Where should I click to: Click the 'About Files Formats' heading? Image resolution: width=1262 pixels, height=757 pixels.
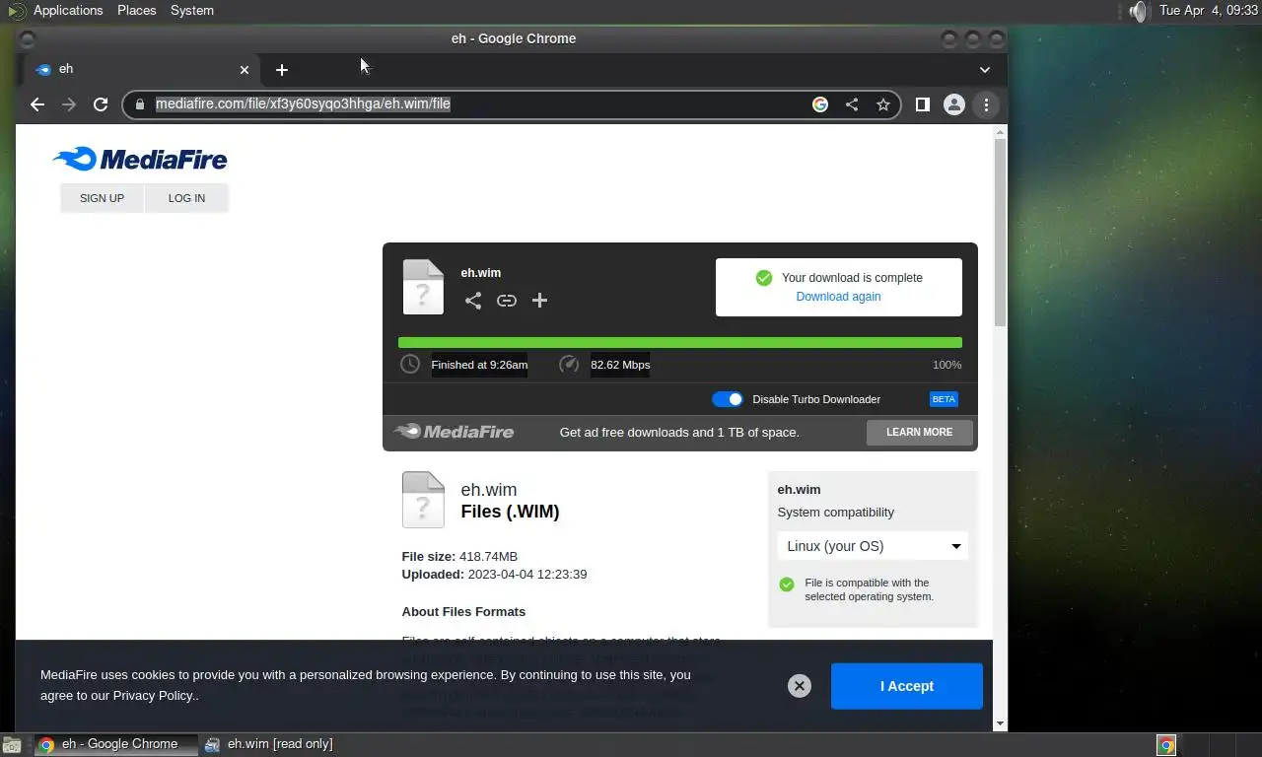click(463, 611)
